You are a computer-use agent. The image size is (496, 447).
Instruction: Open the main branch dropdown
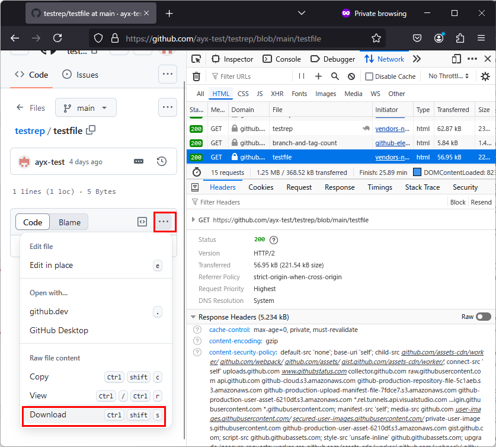(86, 108)
